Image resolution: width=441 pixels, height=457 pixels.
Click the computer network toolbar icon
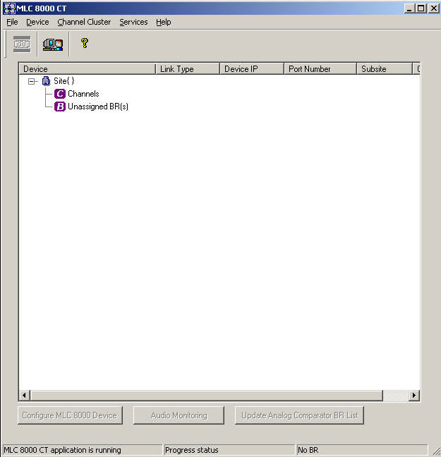[x=53, y=44]
